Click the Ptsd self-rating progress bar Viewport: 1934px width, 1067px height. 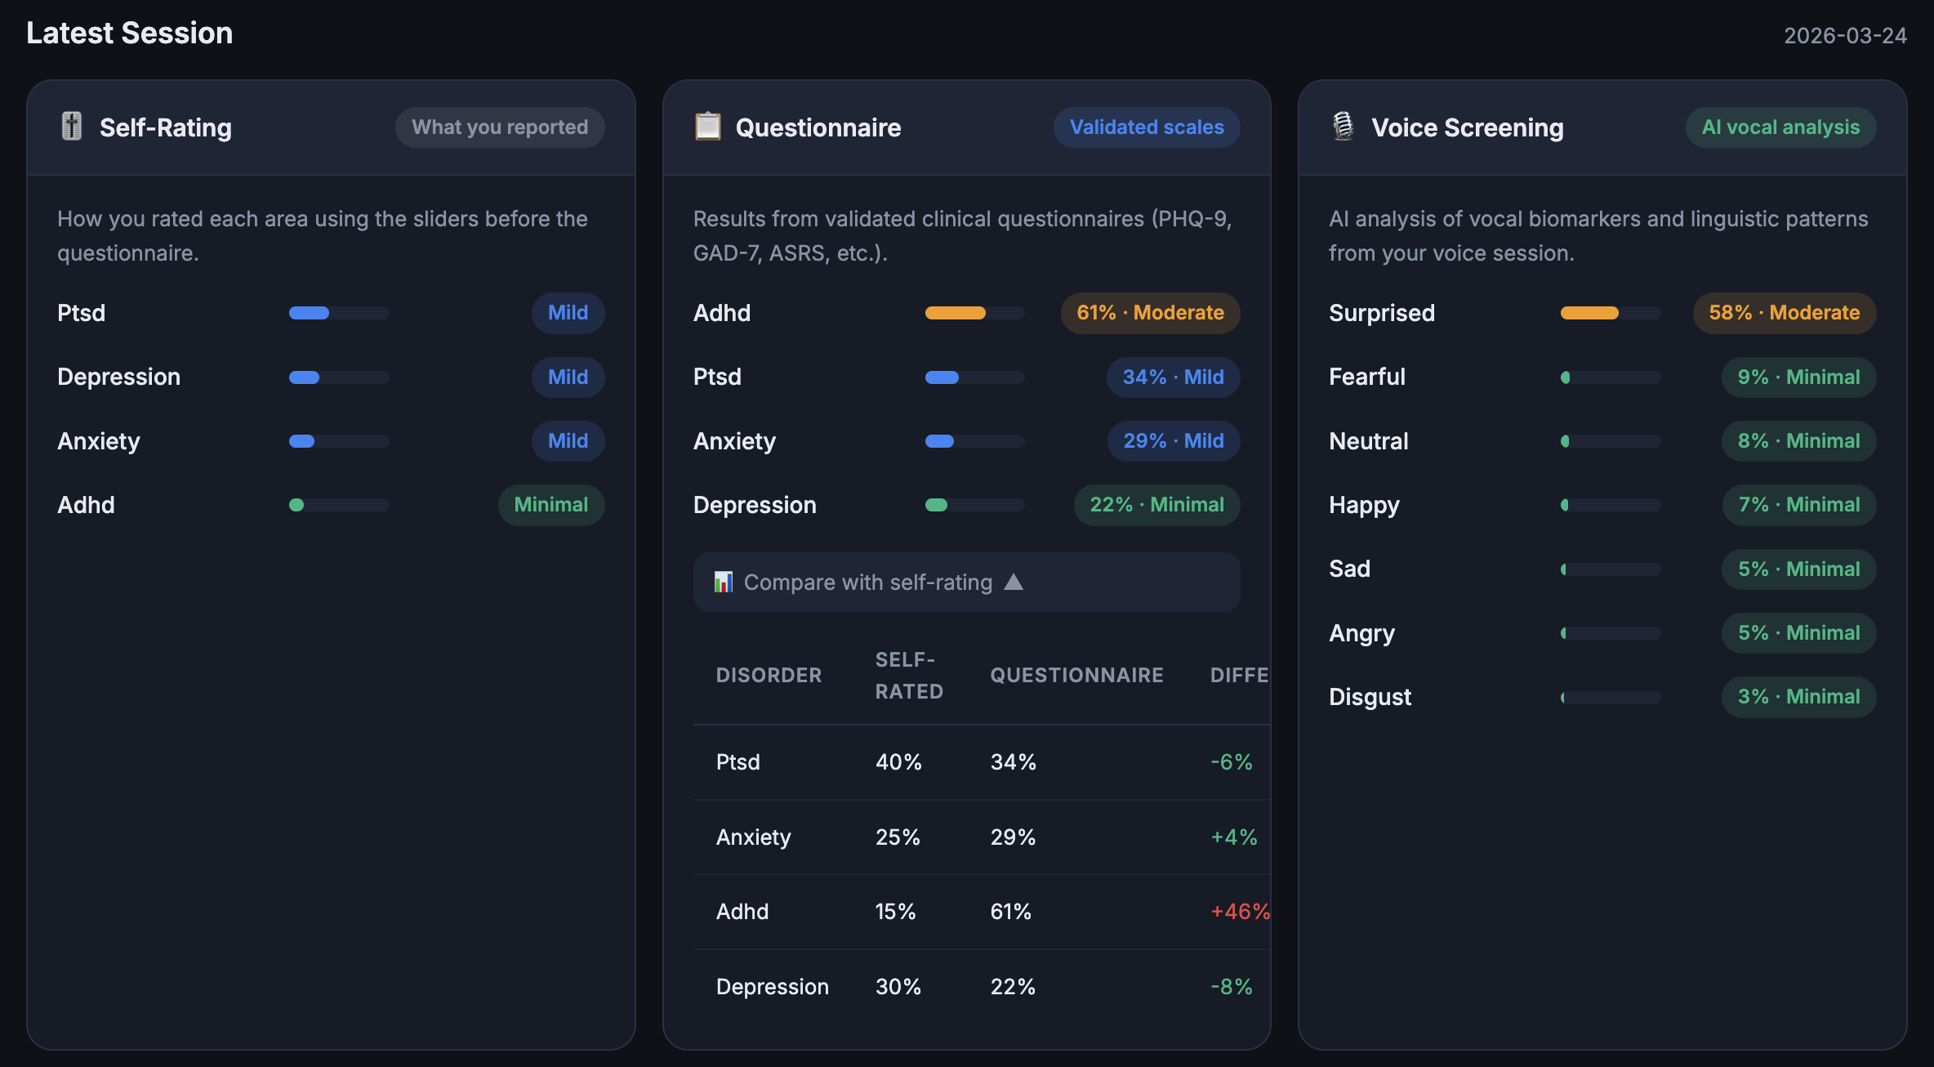tap(339, 313)
